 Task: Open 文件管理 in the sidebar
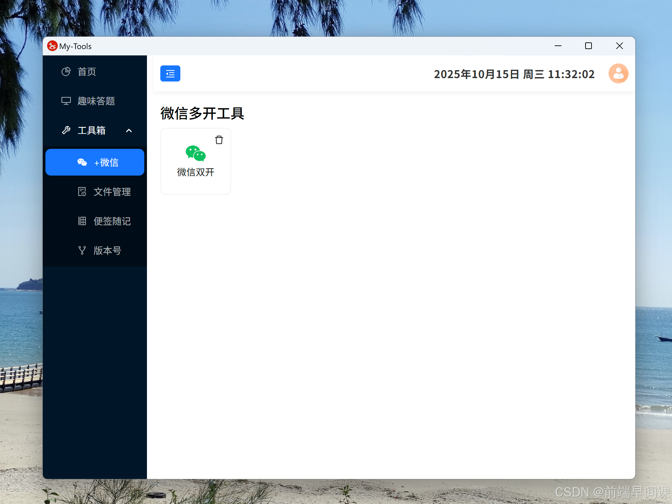coord(95,192)
